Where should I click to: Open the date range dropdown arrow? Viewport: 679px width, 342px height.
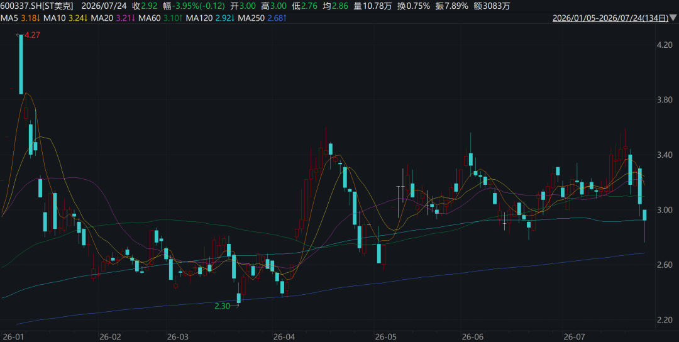tap(673, 18)
